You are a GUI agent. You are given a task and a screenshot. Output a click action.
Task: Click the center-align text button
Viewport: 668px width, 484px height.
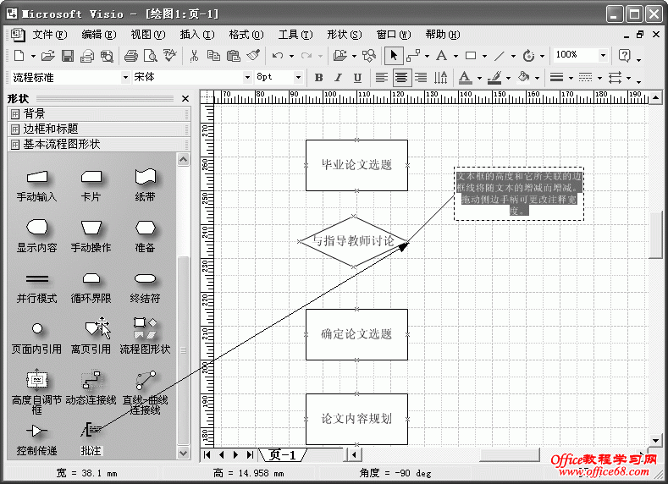tap(401, 77)
